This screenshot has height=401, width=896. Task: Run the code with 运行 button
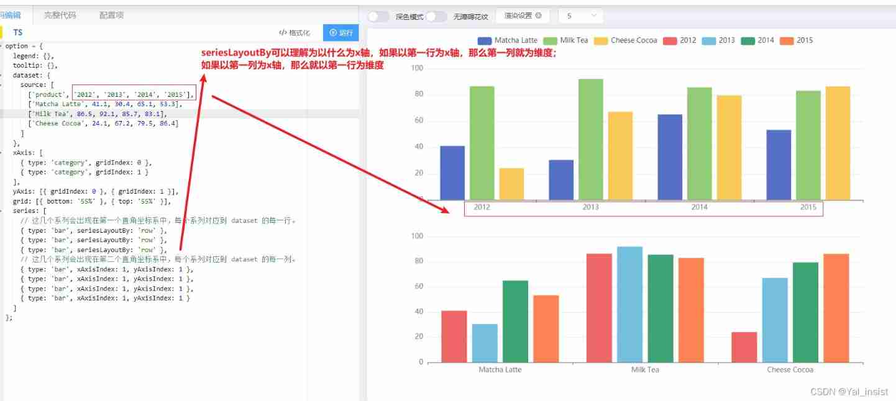point(341,33)
